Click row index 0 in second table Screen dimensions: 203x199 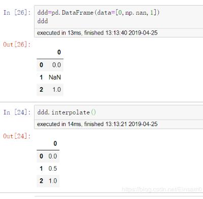[41, 156]
